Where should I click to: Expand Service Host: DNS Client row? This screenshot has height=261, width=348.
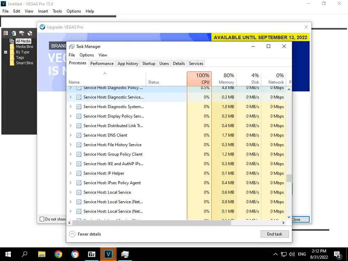coord(71,135)
